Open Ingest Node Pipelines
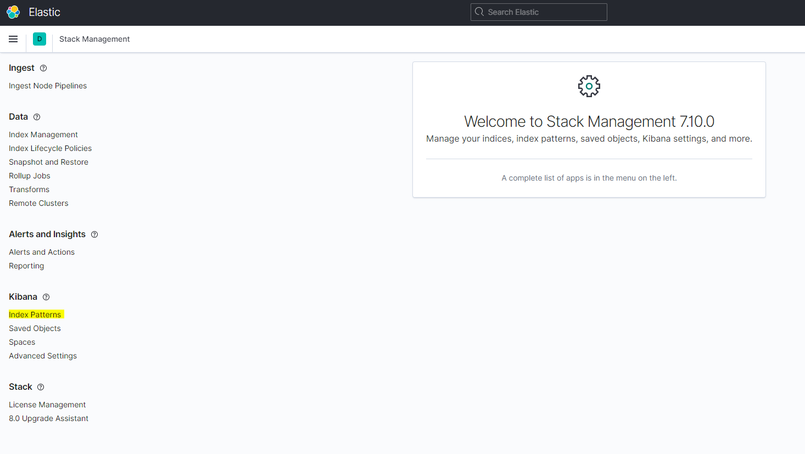The image size is (805, 454). [x=48, y=86]
